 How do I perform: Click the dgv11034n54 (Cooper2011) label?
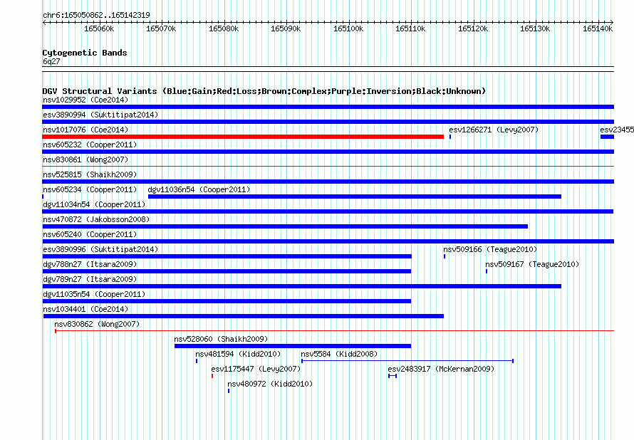tap(94, 204)
